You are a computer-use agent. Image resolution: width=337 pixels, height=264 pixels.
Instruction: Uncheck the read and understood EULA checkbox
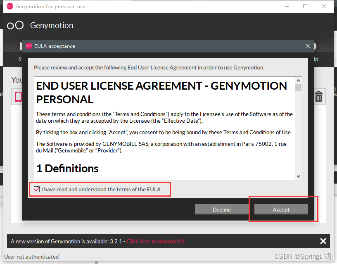(x=37, y=189)
